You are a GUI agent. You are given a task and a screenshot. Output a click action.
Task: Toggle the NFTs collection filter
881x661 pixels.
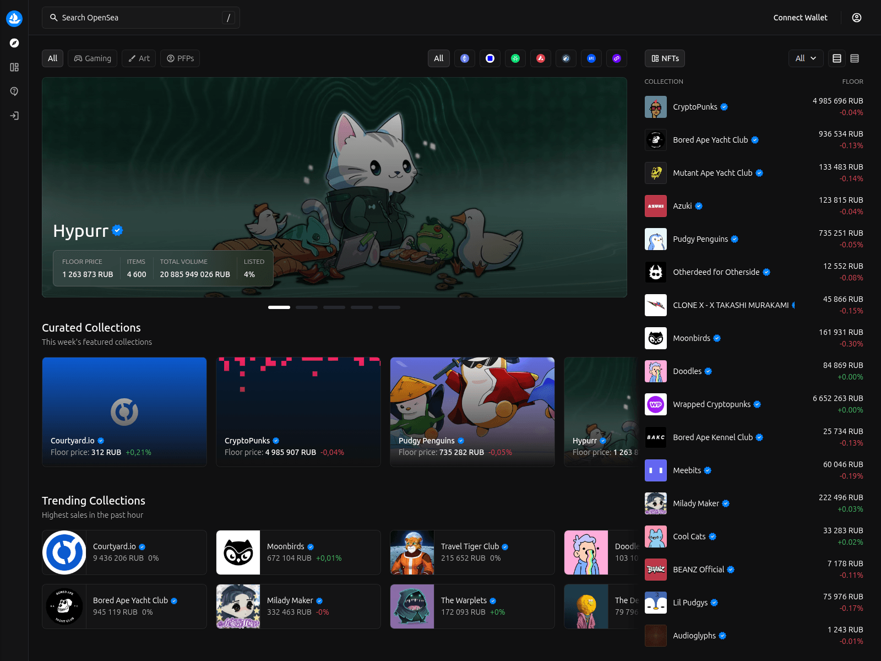pyautogui.click(x=665, y=58)
